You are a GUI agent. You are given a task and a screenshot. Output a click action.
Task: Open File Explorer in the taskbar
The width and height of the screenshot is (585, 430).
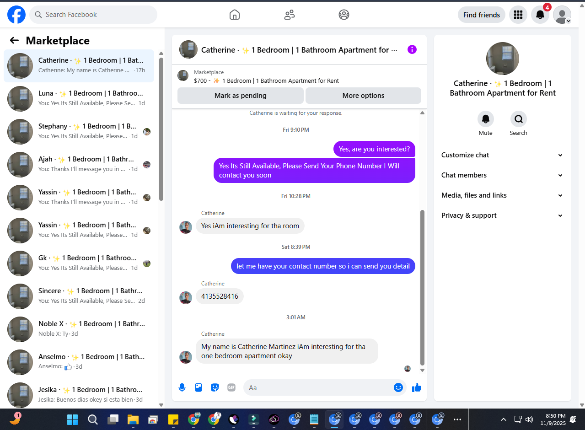click(133, 419)
